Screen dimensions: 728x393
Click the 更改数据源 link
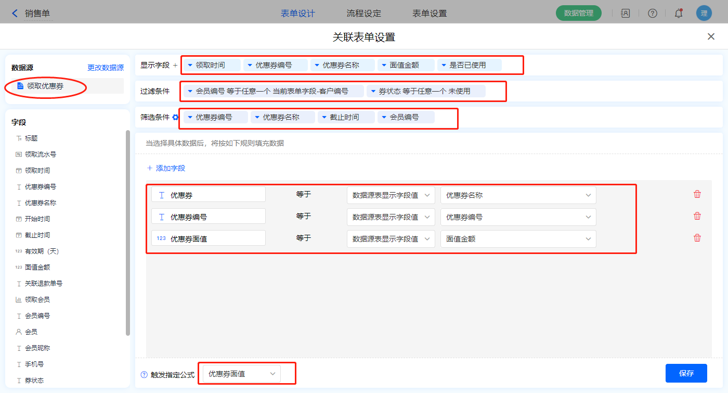tap(106, 68)
